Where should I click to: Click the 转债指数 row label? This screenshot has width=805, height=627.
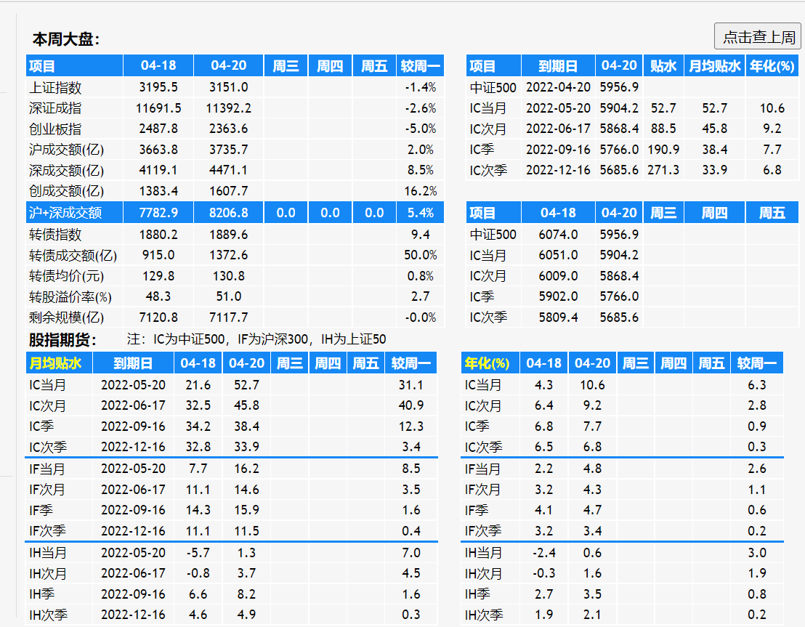click(x=55, y=235)
